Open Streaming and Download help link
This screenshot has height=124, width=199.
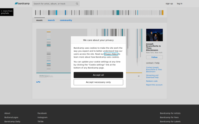point(152,76)
